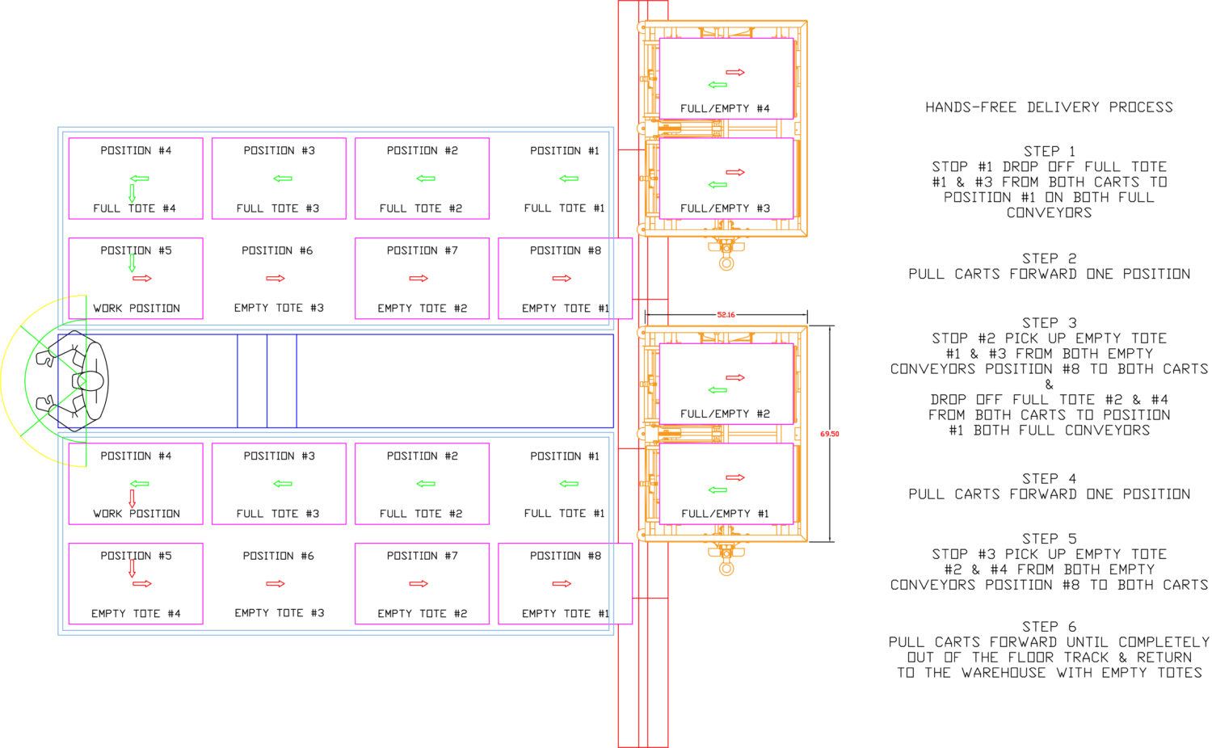
Task: Select the 52.16 dimension text
Action: pyautogui.click(x=726, y=314)
